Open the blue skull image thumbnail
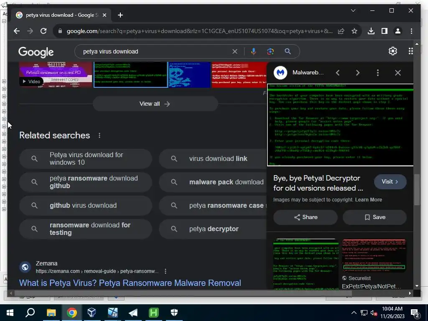 tap(189, 74)
